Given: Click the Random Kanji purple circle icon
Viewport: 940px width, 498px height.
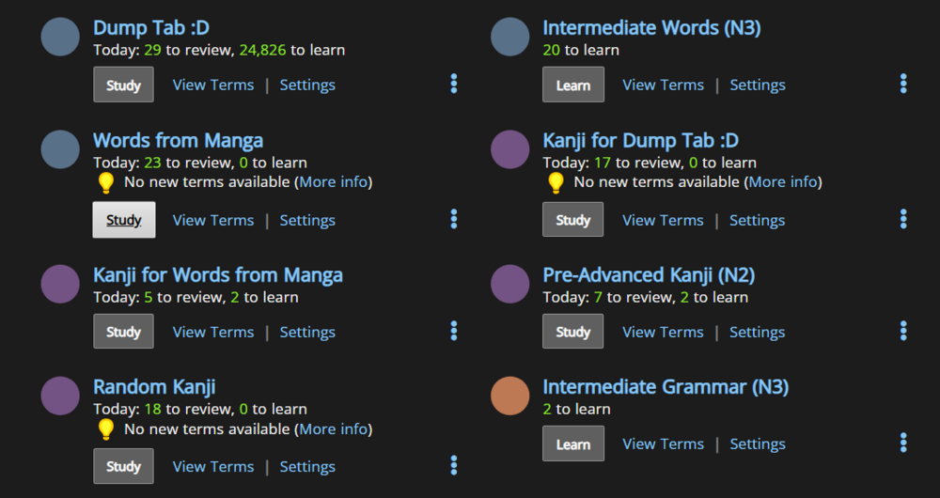Looking at the screenshot, I should point(60,396).
